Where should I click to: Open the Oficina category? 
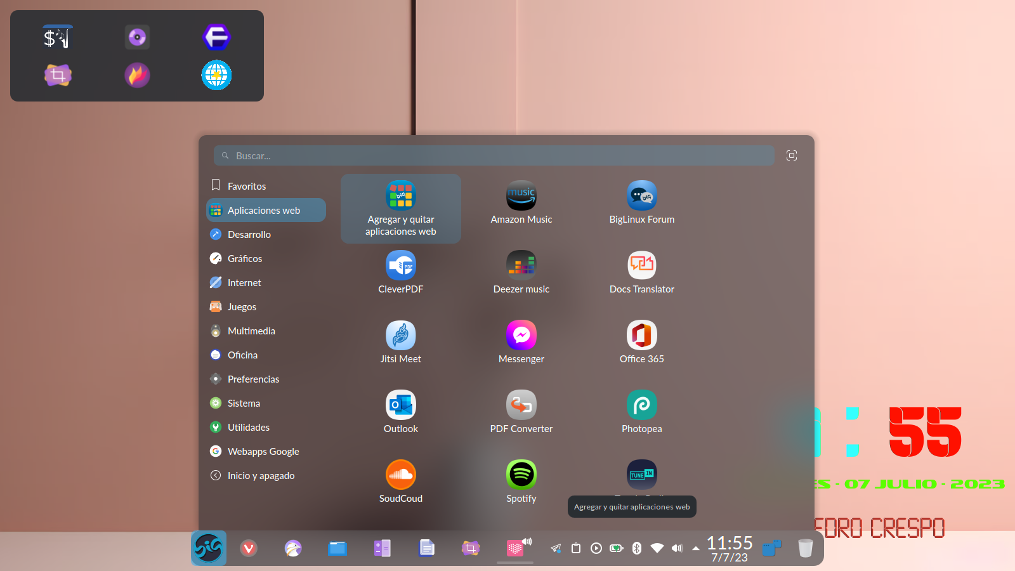tap(266, 355)
